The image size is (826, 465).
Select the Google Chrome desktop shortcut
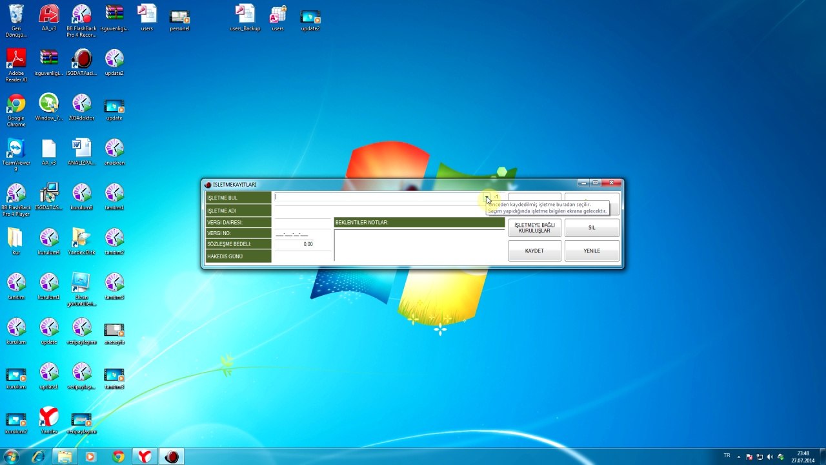coord(16,110)
